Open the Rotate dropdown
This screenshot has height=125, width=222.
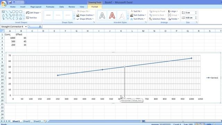[x=173, y=19]
